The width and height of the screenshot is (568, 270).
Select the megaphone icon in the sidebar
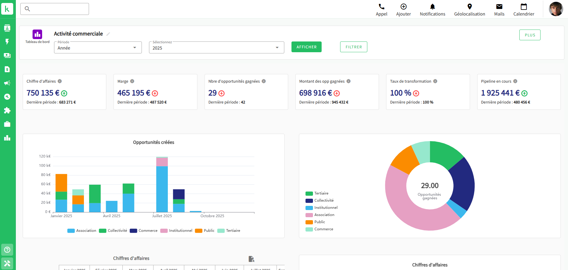[x=7, y=83]
